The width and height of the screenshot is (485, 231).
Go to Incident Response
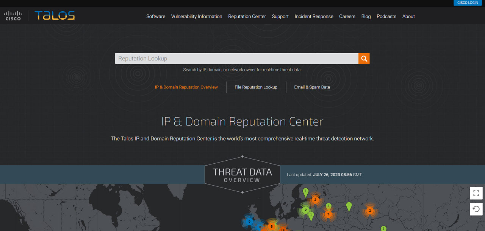coord(314,16)
